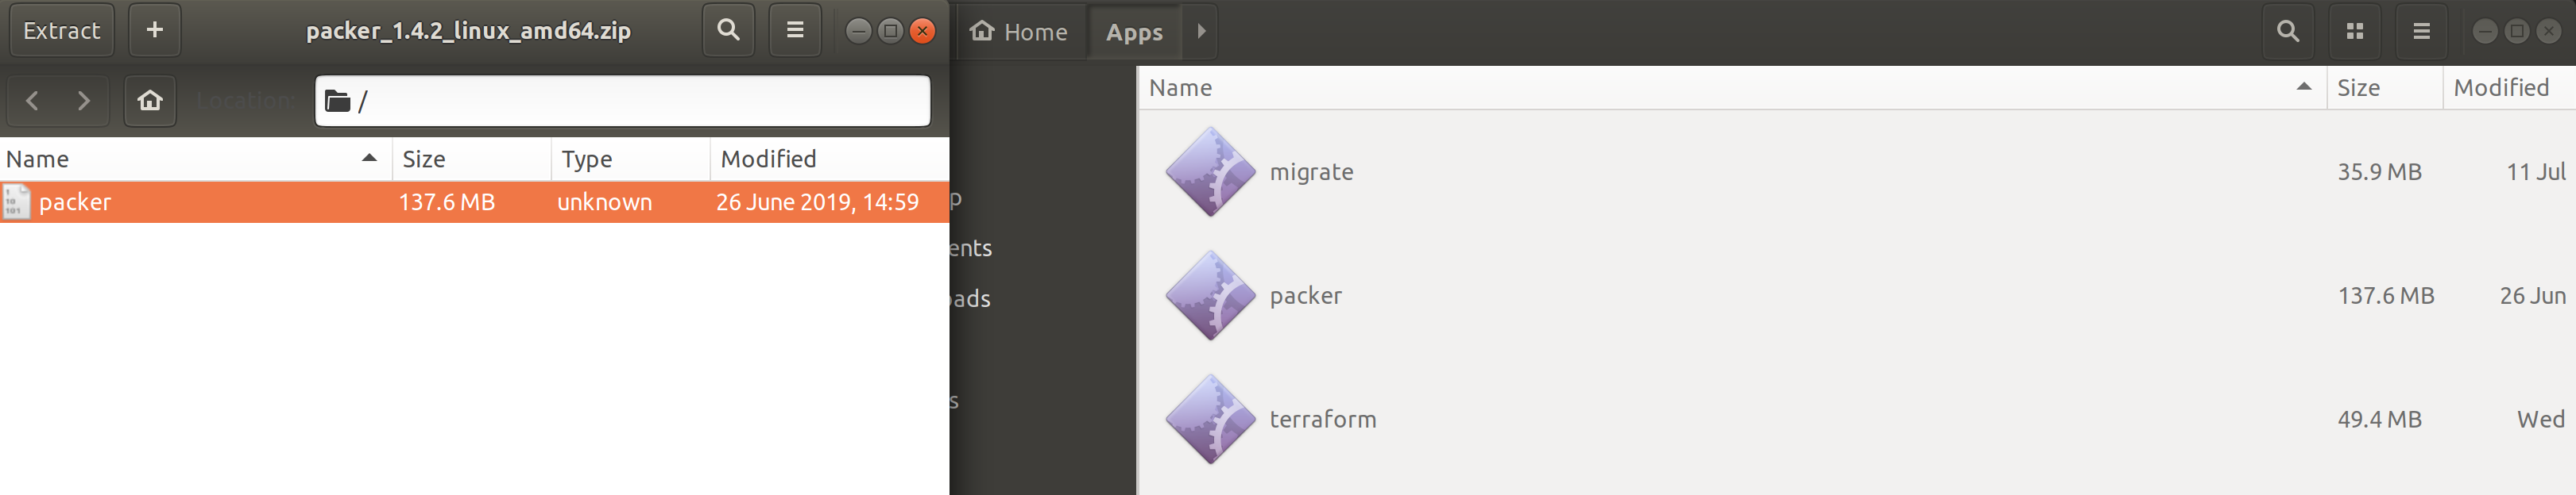Image resolution: width=2576 pixels, height=495 pixels.
Task: Click the migrate file name
Action: (1311, 173)
